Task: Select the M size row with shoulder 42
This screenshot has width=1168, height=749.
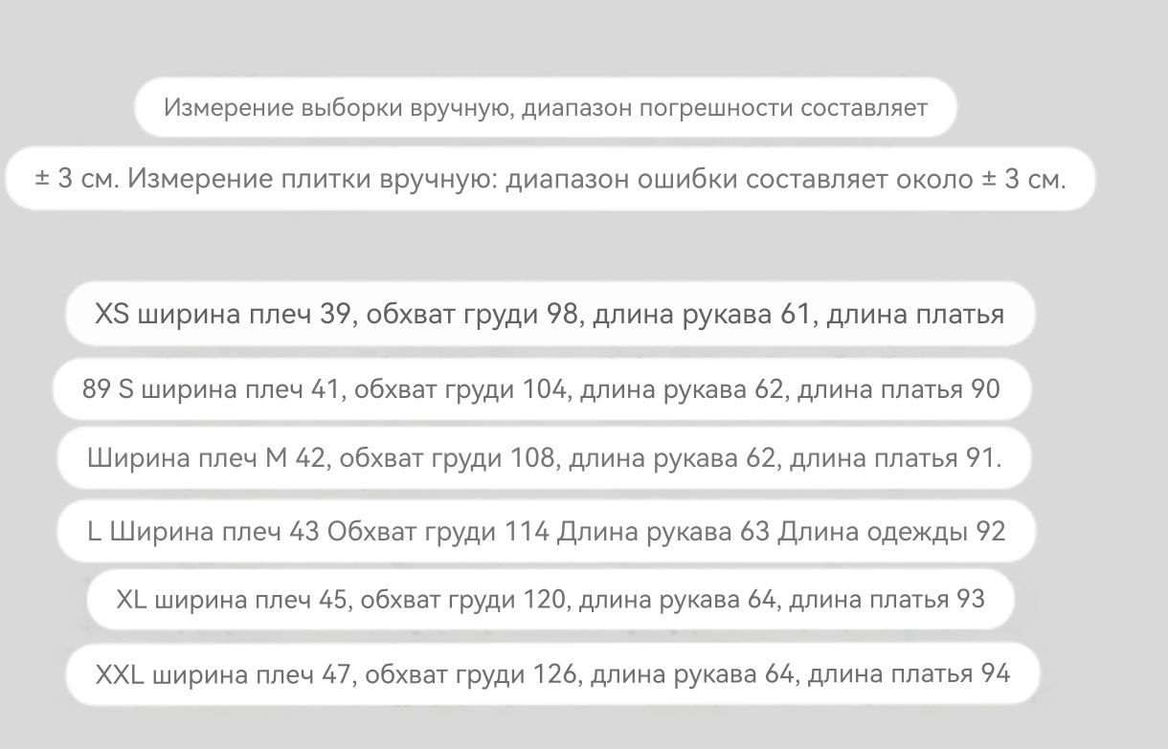Action: (x=544, y=458)
